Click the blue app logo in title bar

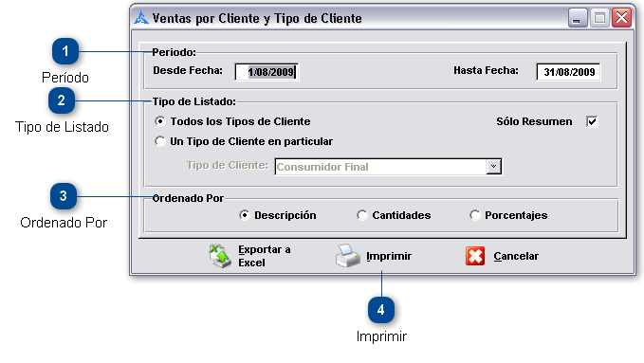click(141, 18)
